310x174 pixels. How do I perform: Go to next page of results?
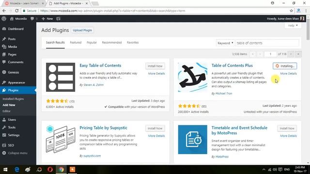(291, 54)
